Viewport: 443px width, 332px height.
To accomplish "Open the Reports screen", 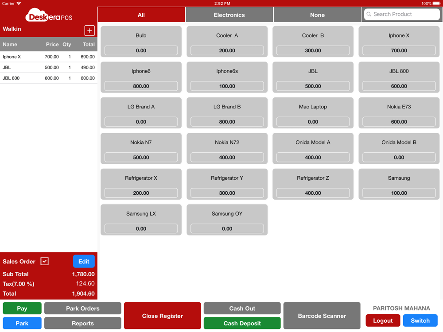I will pyautogui.click(x=82, y=323).
